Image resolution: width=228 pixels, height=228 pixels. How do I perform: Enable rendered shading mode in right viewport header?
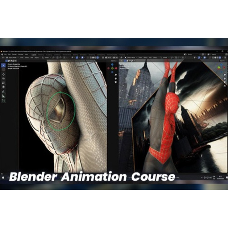(220, 58)
